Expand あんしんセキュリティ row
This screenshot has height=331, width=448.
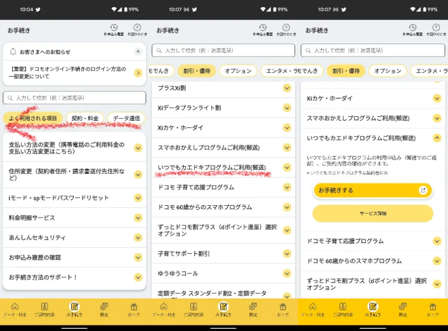74,238
